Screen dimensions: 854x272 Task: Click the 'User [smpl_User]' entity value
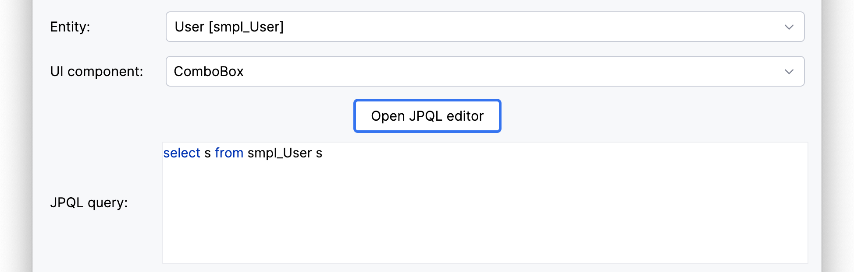[229, 27]
